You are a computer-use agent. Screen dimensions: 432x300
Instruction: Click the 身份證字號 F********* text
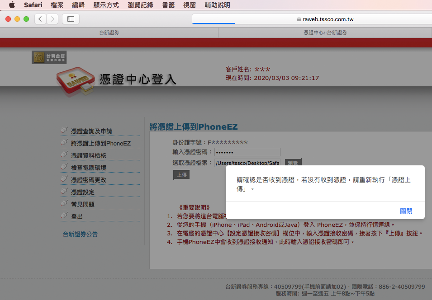[210, 143]
